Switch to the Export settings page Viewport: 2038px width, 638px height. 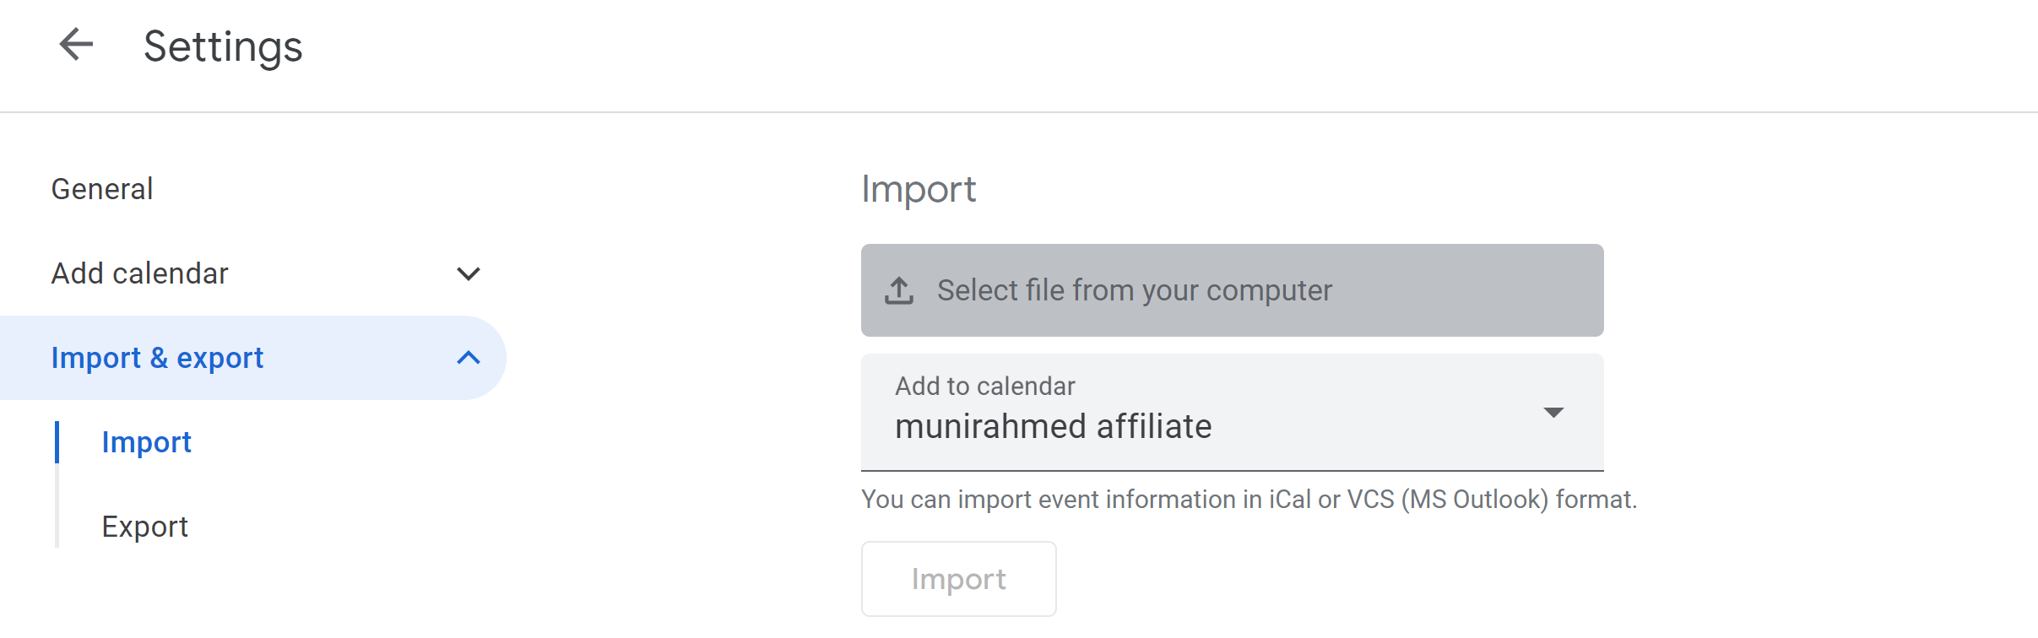144,526
